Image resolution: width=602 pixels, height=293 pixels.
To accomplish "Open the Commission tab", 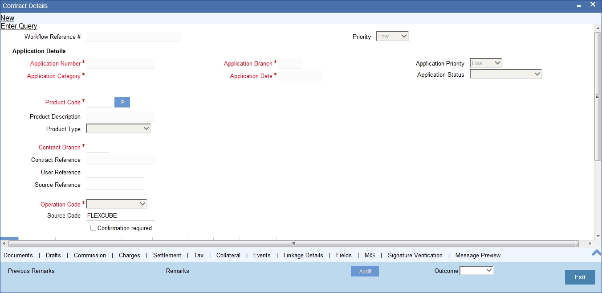I will pos(90,256).
